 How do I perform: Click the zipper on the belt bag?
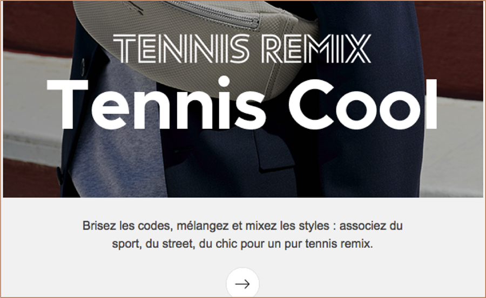[217, 14]
